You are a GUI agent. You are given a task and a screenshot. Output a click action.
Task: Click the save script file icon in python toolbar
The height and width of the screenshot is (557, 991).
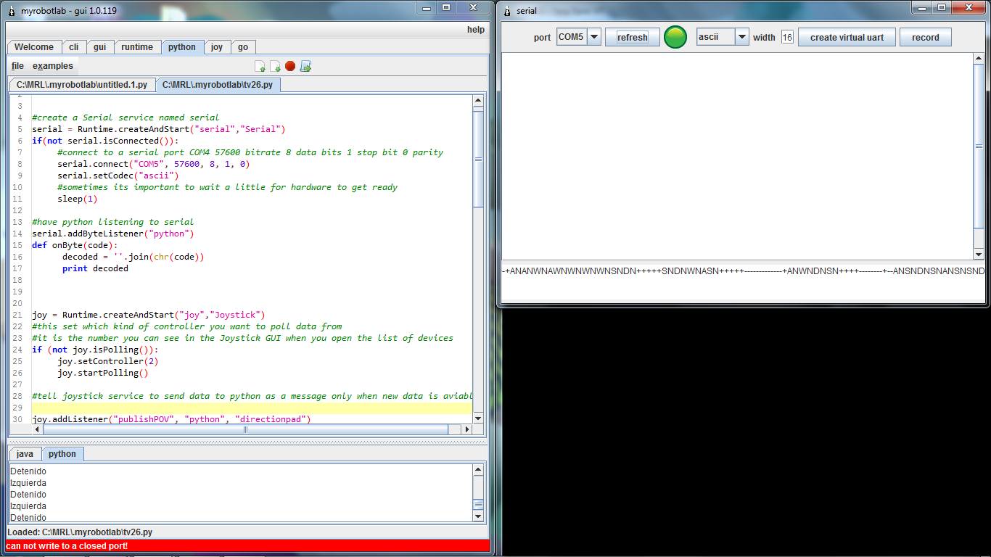pyautogui.click(x=275, y=67)
